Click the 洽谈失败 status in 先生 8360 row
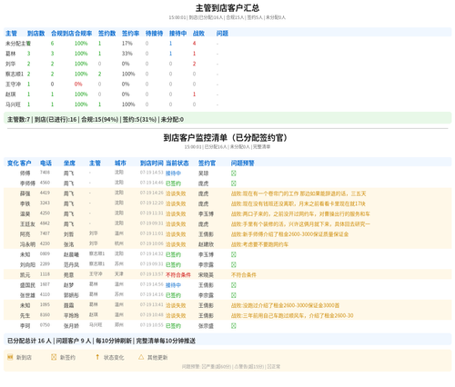455x387 pixels. 176,315
